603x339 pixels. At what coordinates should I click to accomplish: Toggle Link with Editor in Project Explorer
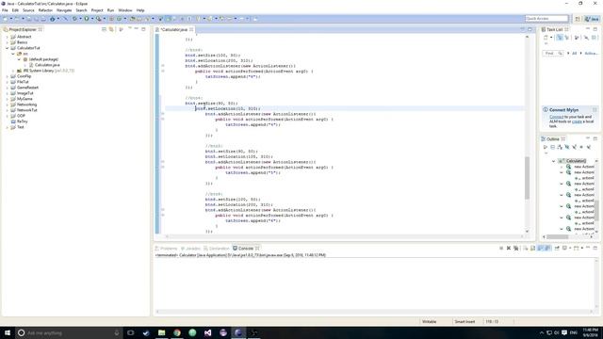click(x=111, y=29)
